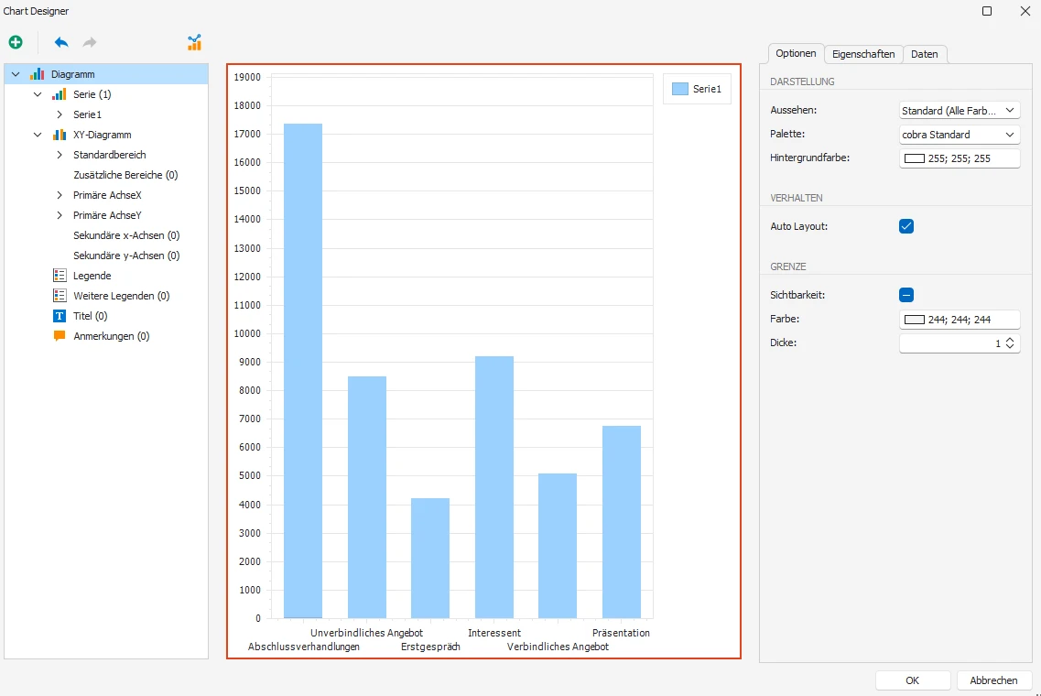
Task: Click the Interessent bar in chart
Action: click(493, 487)
